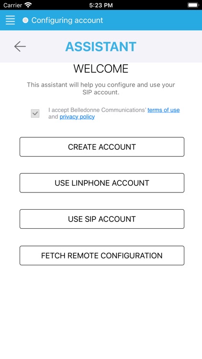202x359 pixels.
Task: Tap the assistant description paragraph
Action: pyautogui.click(x=101, y=89)
